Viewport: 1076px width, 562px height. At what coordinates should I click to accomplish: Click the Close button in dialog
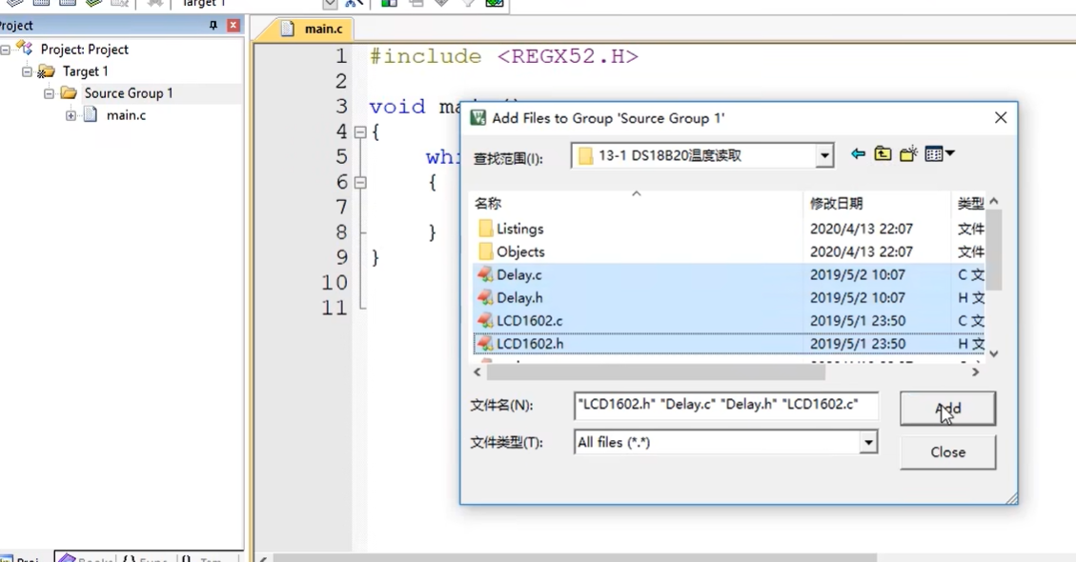click(947, 452)
